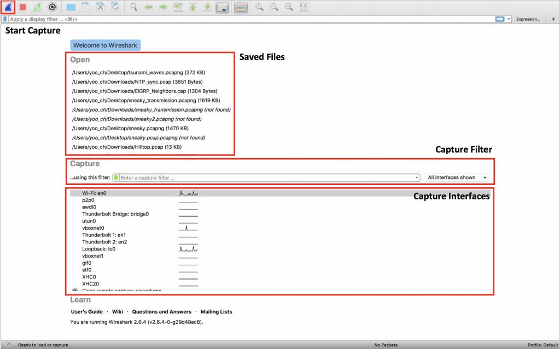Screen dimensions: 560x349
Task: Open NTP_sync.pcap recent file
Action: tap(137, 82)
